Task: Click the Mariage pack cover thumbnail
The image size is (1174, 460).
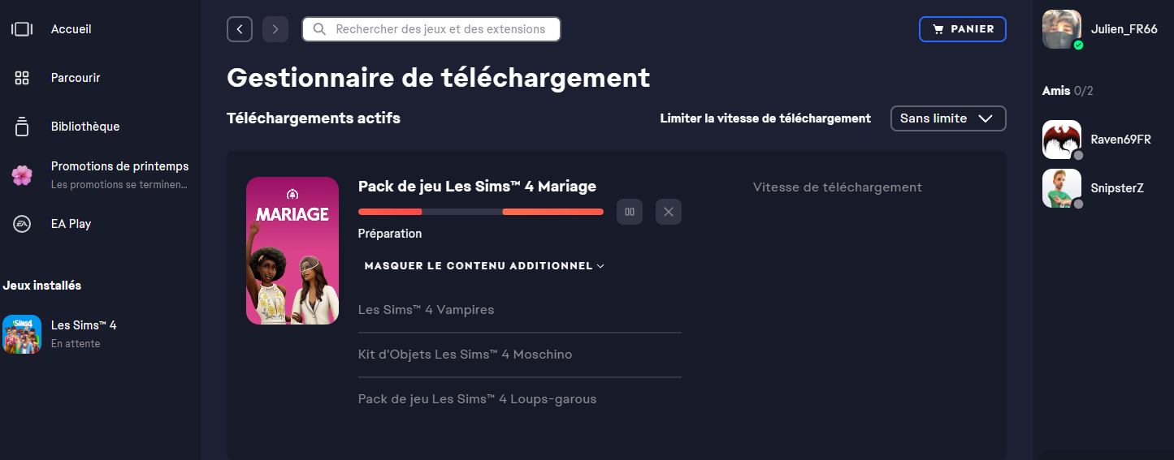Action: coord(292,251)
